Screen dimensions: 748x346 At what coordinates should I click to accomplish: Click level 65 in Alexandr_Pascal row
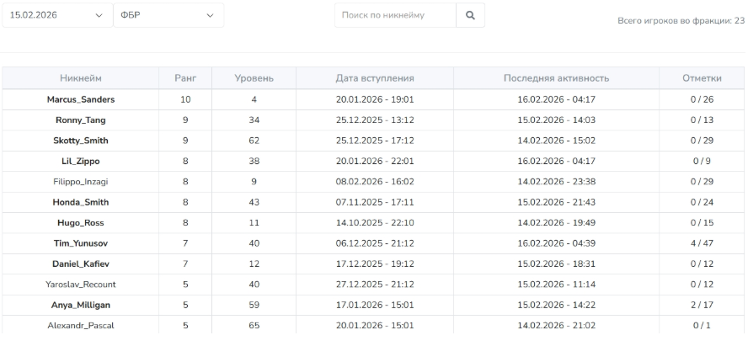tap(254, 326)
